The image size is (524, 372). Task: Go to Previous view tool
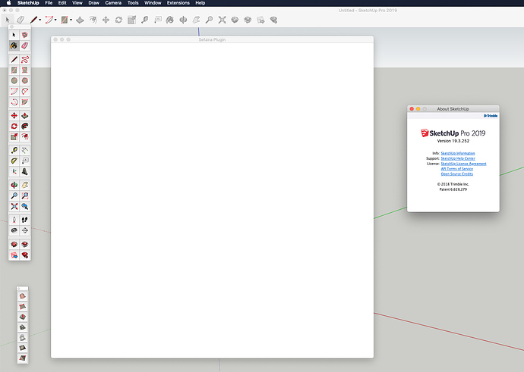point(25,207)
